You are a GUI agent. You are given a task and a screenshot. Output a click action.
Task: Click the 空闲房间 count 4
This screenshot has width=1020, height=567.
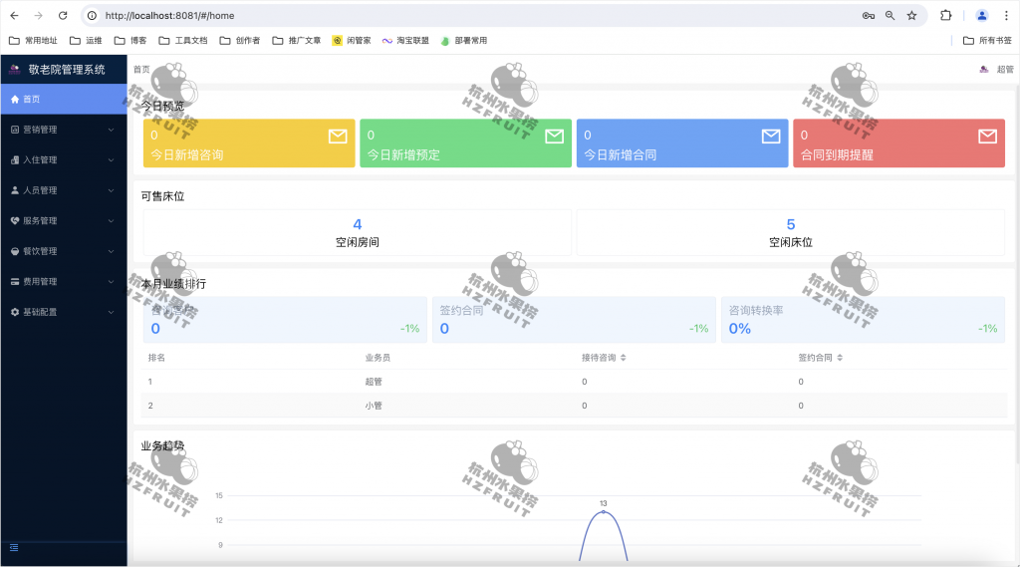(358, 224)
